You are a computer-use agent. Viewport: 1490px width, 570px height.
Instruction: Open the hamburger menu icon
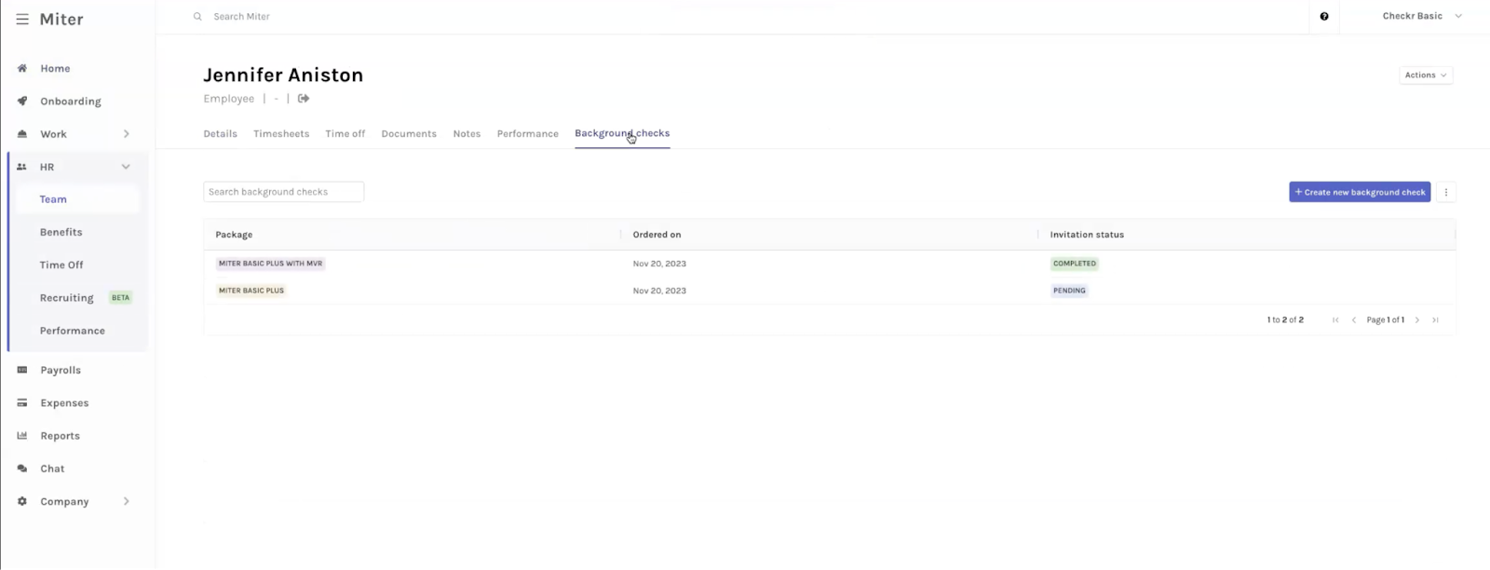pos(22,20)
